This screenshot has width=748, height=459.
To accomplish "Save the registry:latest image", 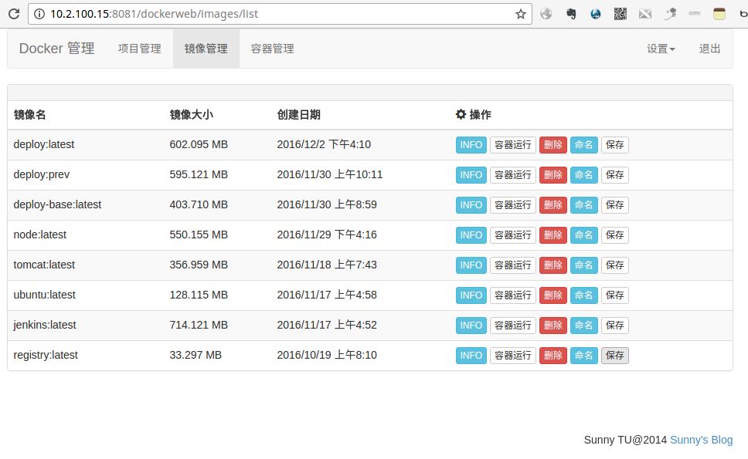I will [x=615, y=355].
